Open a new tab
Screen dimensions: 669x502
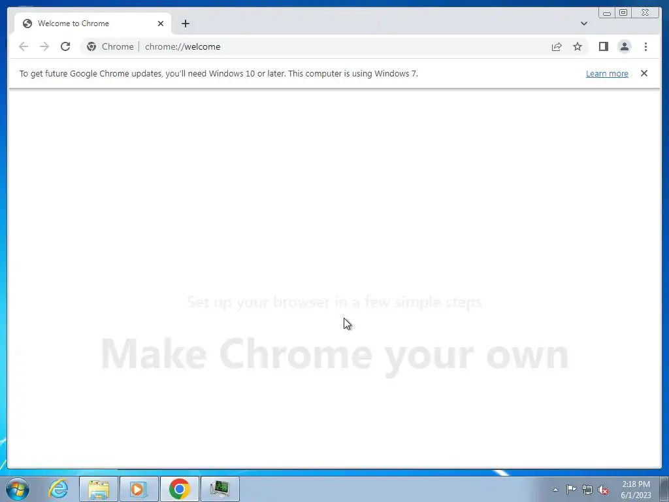tap(185, 24)
